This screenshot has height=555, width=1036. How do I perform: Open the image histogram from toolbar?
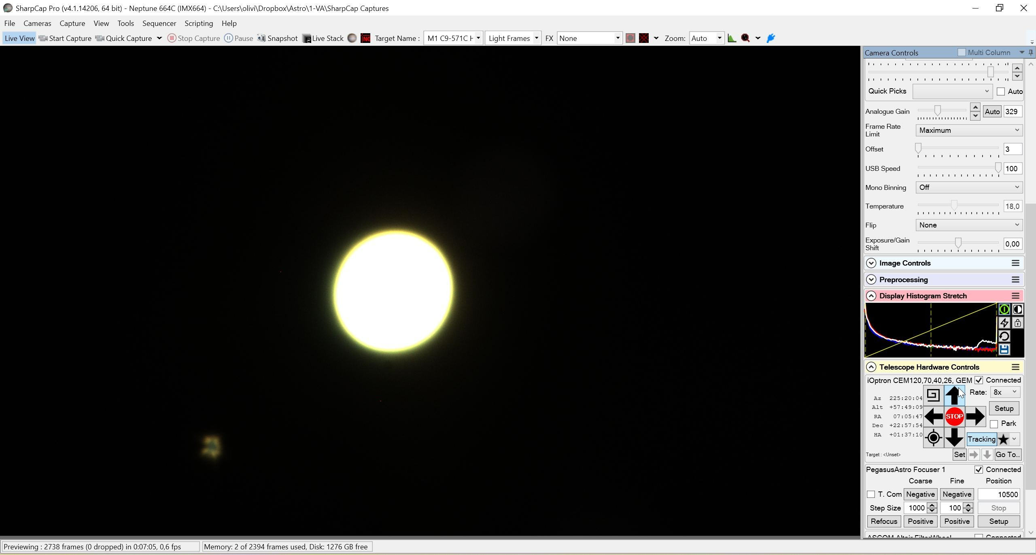click(x=732, y=38)
